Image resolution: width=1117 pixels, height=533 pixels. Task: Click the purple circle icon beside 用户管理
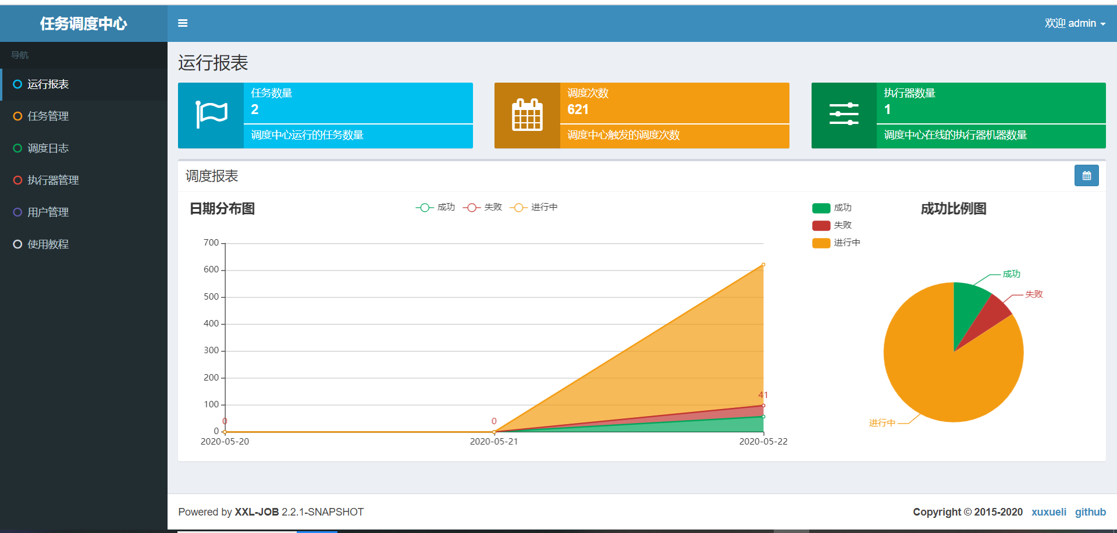[17, 212]
